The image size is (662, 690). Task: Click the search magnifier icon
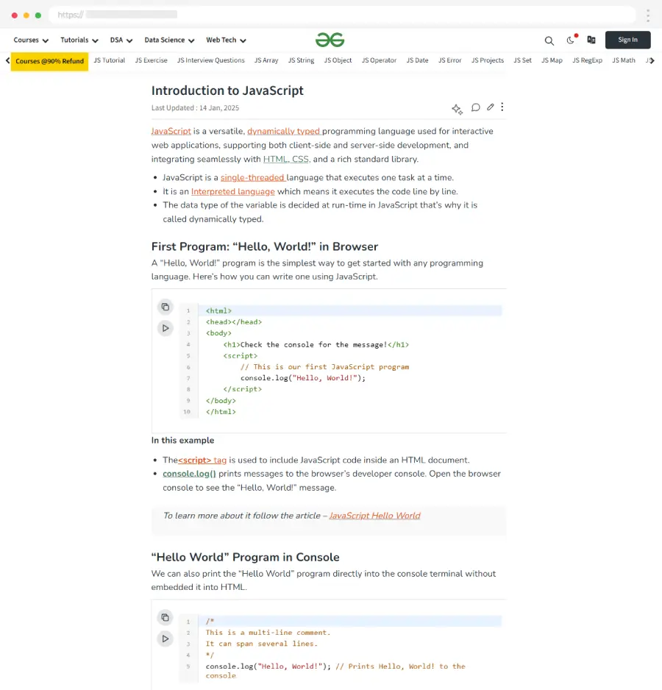click(x=549, y=40)
